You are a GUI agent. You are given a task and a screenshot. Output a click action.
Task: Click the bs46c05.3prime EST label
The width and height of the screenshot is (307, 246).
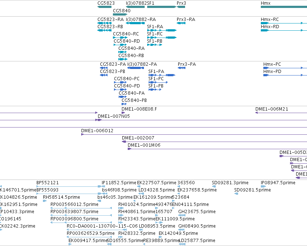click(115, 197)
